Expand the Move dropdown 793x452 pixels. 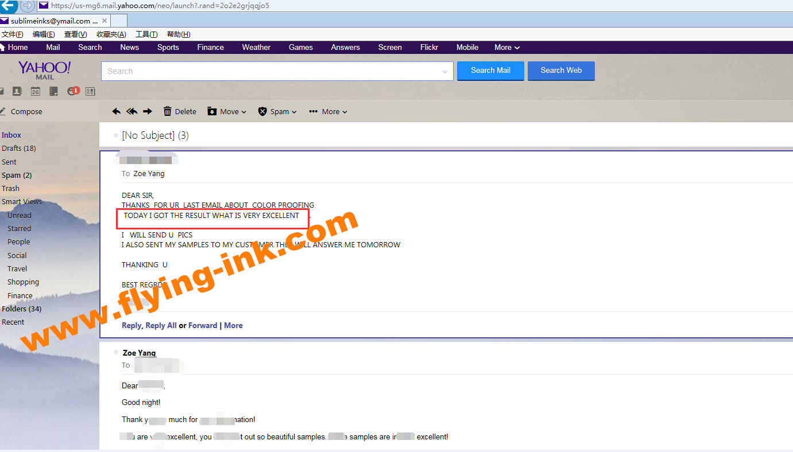227,112
